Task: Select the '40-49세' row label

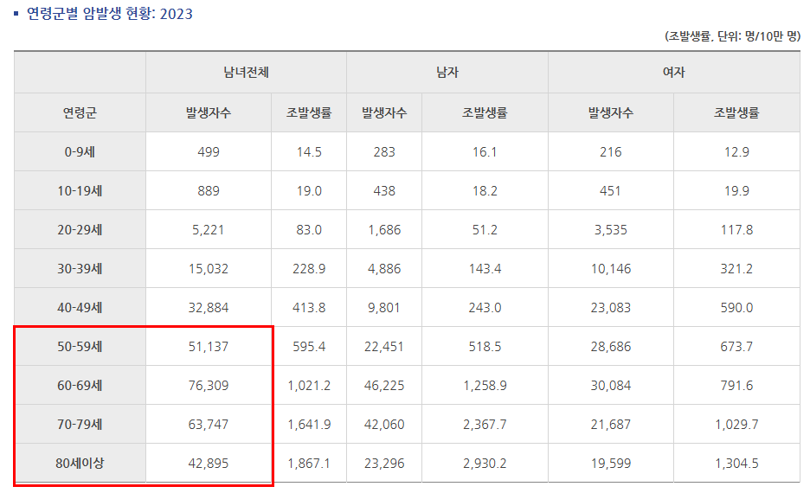Action: coord(80,308)
